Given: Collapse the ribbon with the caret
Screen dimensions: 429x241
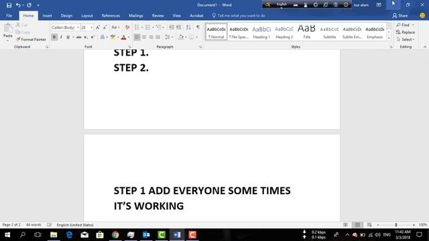Looking at the screenshot, I should pyautogui.click(x=425, y=47).
